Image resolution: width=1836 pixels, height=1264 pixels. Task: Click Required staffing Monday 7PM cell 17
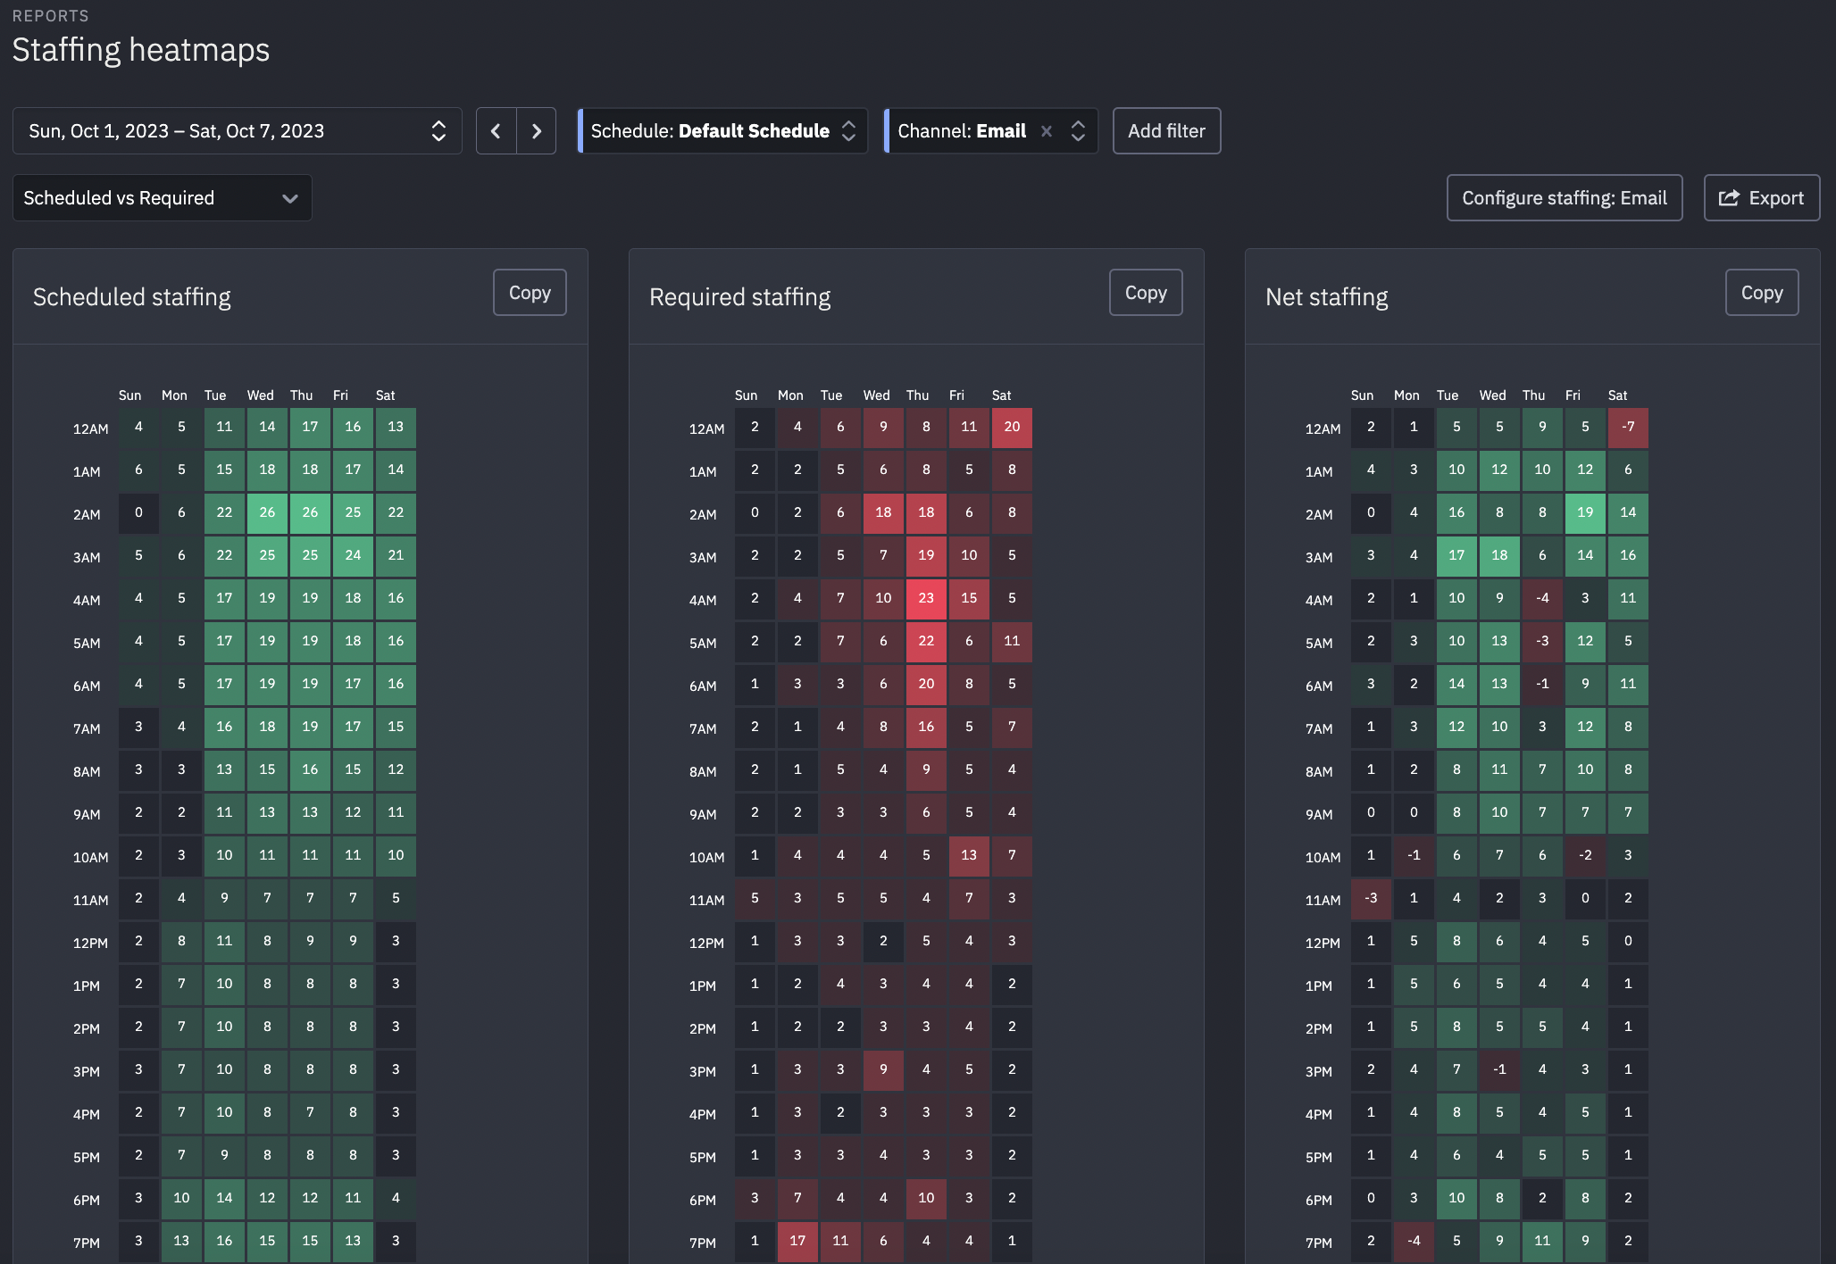pyautogui.click(x=797, y=1241)
